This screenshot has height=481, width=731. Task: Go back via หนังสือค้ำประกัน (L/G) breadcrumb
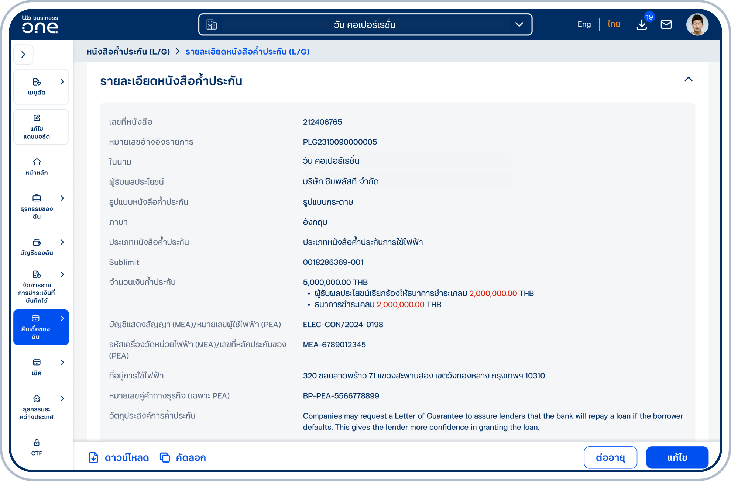pyautogui.click(x=128, y=52)
